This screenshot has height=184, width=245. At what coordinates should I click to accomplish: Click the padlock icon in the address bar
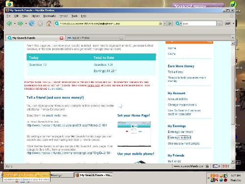(x=160, y=24)
